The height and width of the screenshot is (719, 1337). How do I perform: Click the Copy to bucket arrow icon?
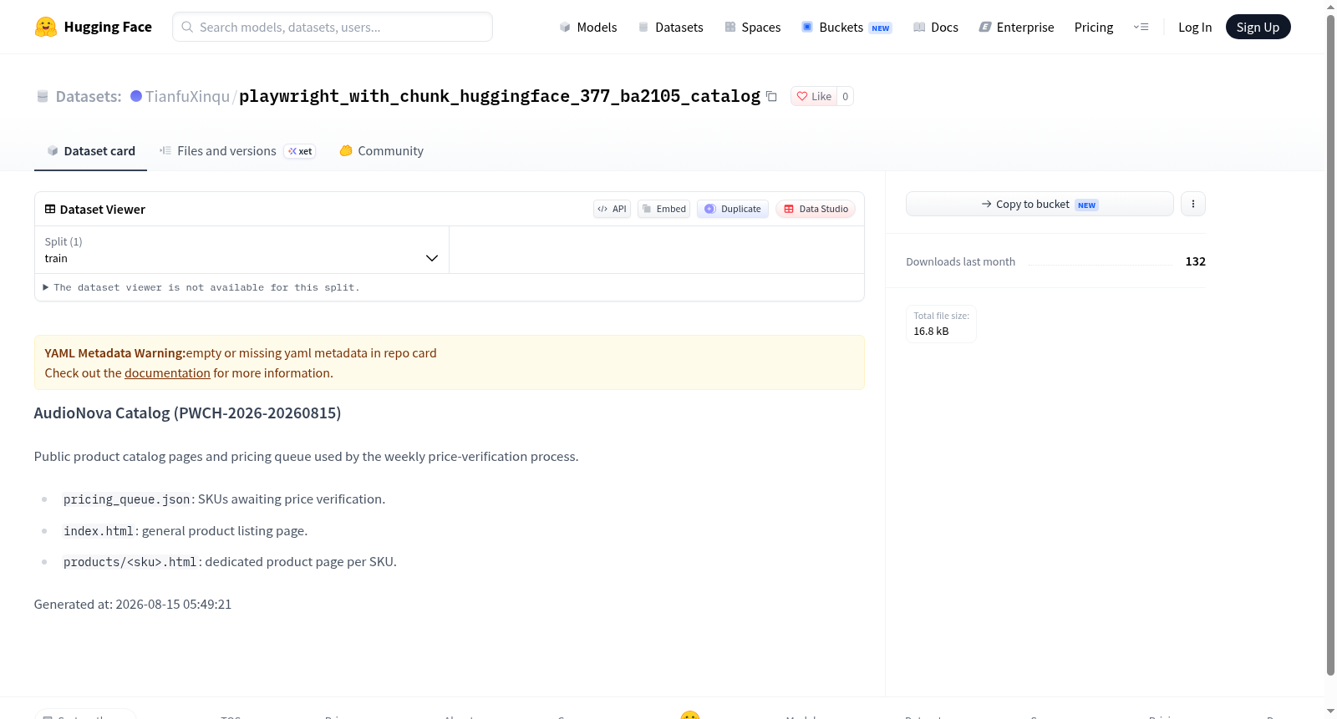pyautogui.click(x=987, y=204)
